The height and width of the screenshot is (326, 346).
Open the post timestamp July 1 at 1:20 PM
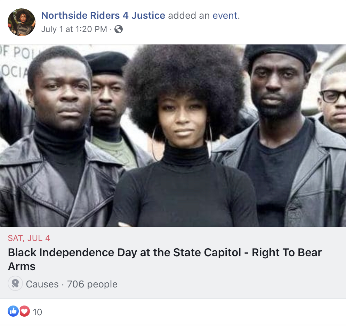[x=74, y=29]
